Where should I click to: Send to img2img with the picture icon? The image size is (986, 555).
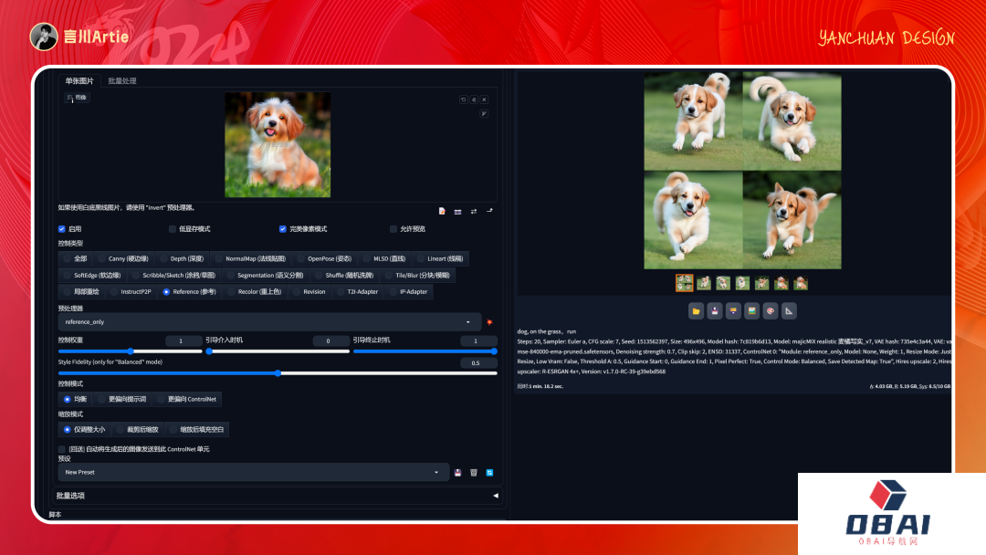click(x=752, y=310)
